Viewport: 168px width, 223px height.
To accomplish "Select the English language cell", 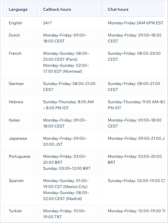I will (x=15, y=23).
